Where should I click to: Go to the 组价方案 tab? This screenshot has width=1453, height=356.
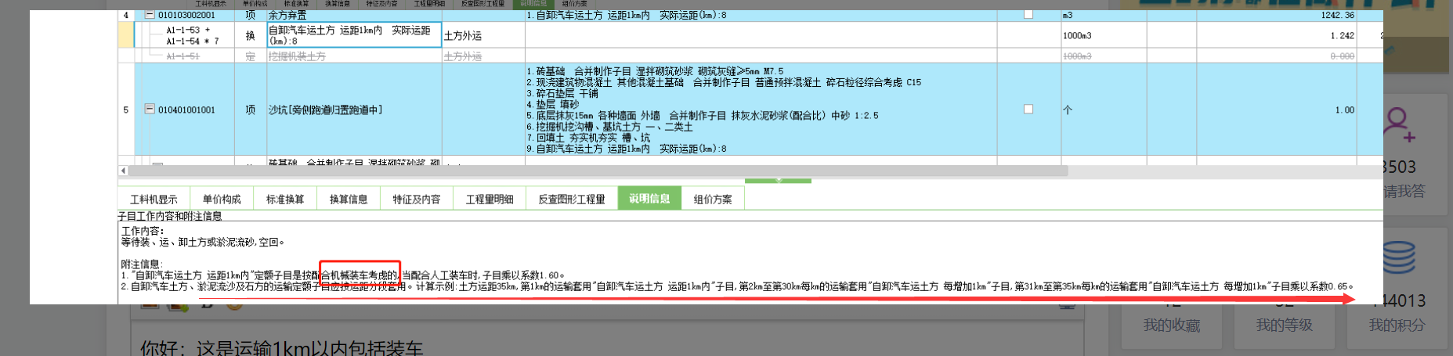(713, 200)
